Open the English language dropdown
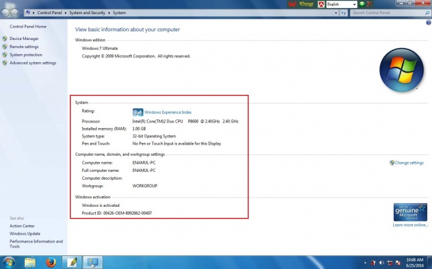The width and height of the screenshot is (432, 269). pyautogui.click(x=342, y=4)
